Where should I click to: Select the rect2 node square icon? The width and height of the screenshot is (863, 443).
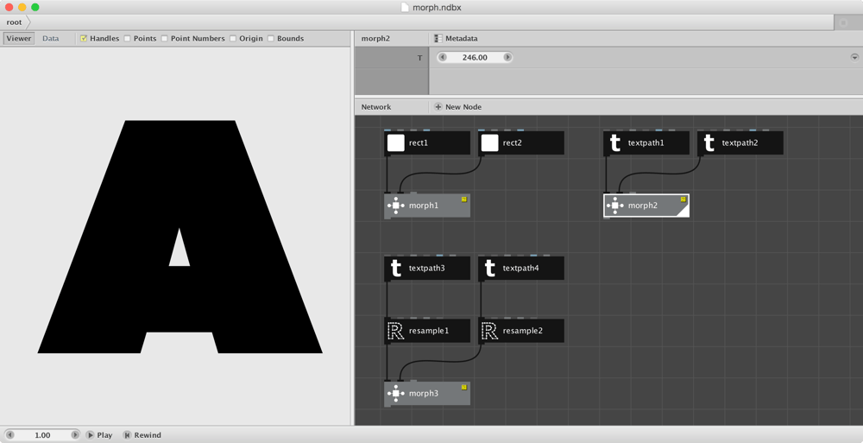pyautogui.click(x=489, y=142)
